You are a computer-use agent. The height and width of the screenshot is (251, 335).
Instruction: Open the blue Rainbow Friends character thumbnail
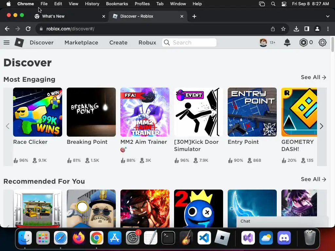click(199, 209)
